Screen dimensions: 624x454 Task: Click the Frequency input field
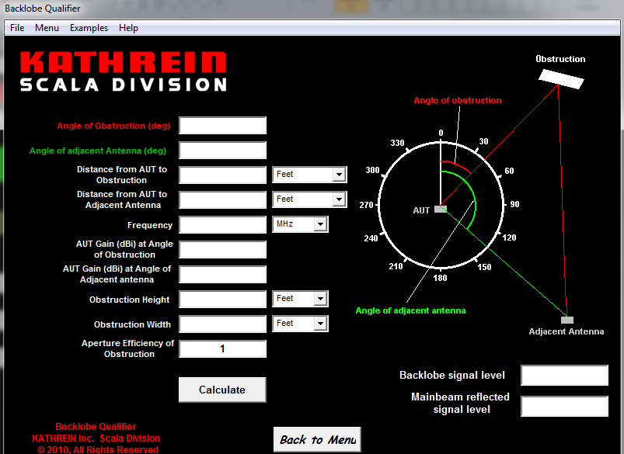tap(222, 224)
